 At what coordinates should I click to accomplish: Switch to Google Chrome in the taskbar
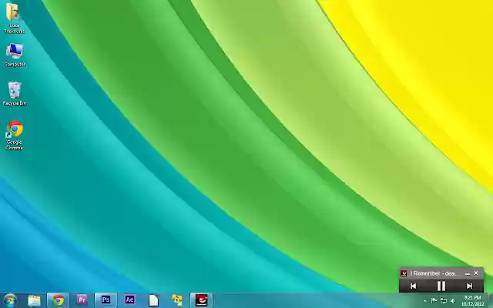(x=59, y=300)
